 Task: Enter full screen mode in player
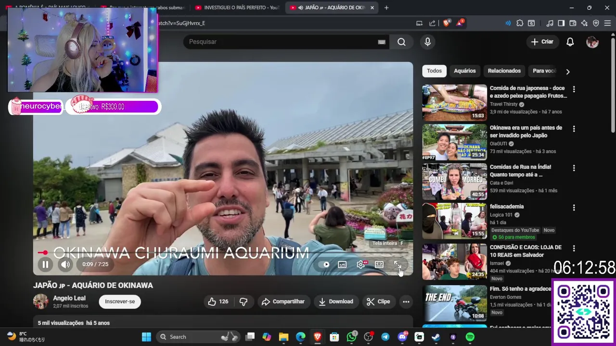398,264
